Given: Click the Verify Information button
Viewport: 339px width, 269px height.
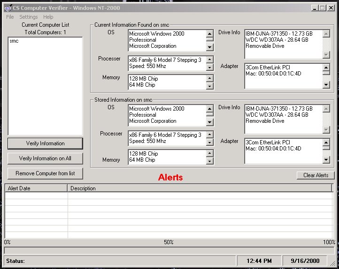Looking at the screenshot, I should (x=45, y=143).
